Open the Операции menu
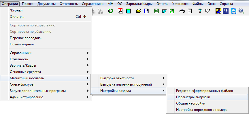This screenshot has width=249, height=114. [x=10, y=4]
